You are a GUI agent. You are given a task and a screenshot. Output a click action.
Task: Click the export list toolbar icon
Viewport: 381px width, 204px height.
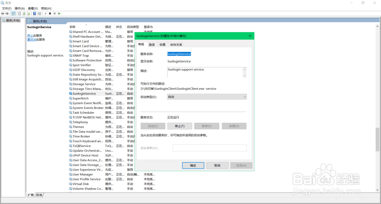click(x=29, y=14)
